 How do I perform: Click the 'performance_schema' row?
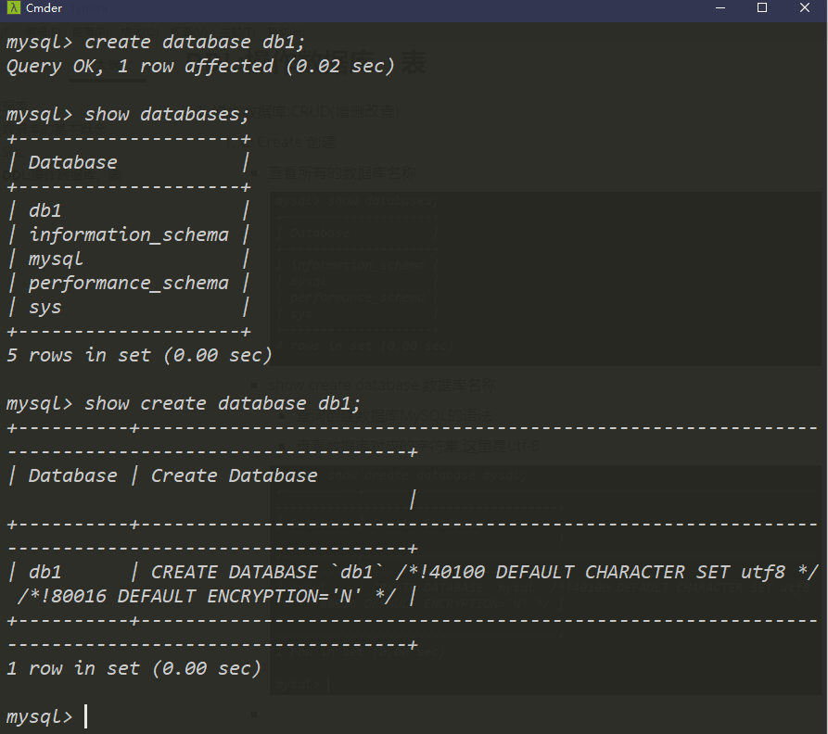(x=129, y=284)
